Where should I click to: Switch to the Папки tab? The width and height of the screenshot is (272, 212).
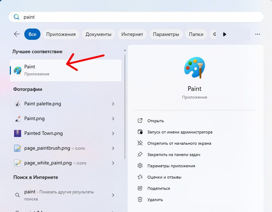196,34
